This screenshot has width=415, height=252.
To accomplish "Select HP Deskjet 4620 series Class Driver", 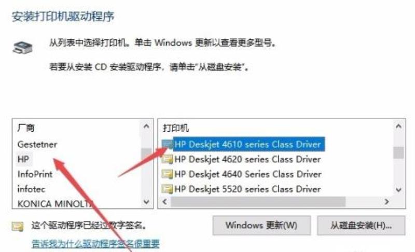I will point(248,159).
